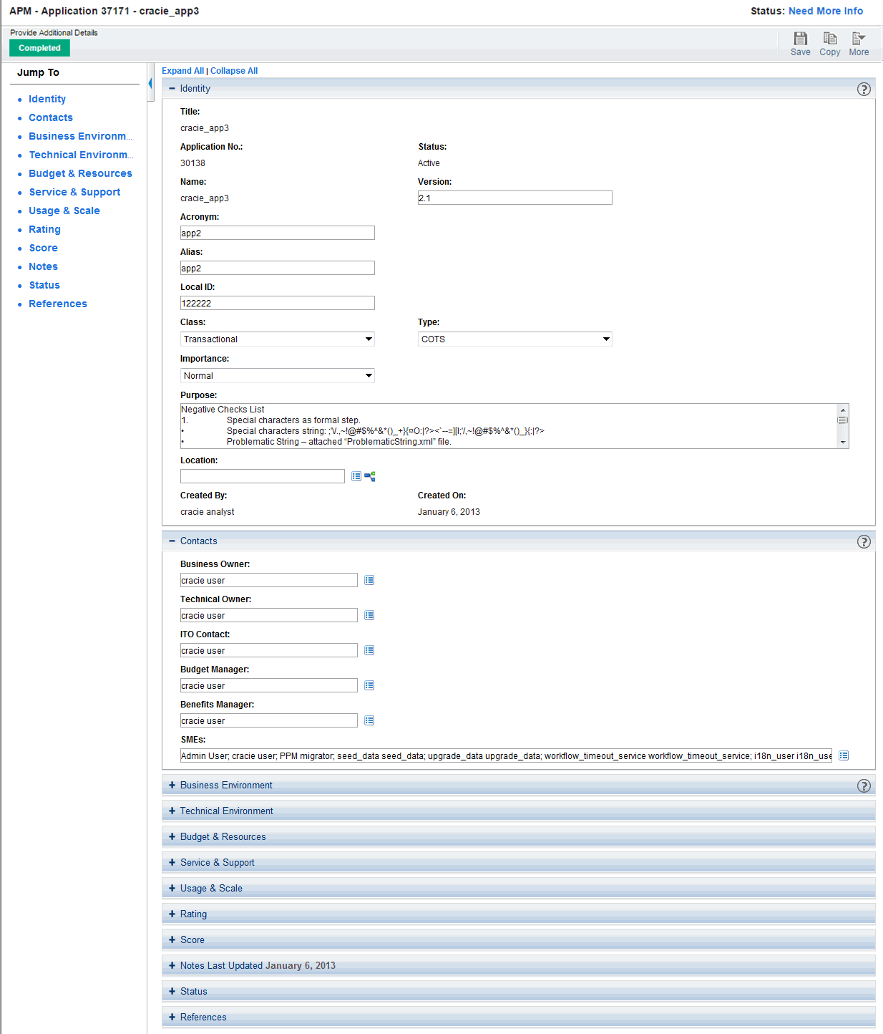The width and height of the screenshot is (883, 1034).
Task: Jump to Usage & Scale in sidebar
Action: pos(64,211)
